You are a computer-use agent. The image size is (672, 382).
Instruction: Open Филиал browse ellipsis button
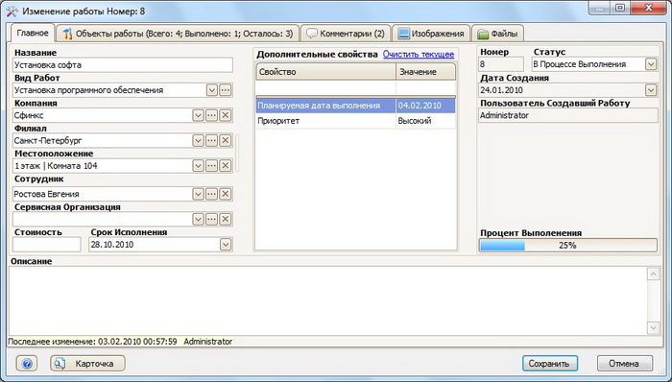212,140
